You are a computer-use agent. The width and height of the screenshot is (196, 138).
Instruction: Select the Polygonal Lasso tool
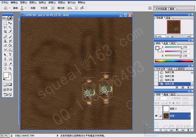[x=5, y=27]
